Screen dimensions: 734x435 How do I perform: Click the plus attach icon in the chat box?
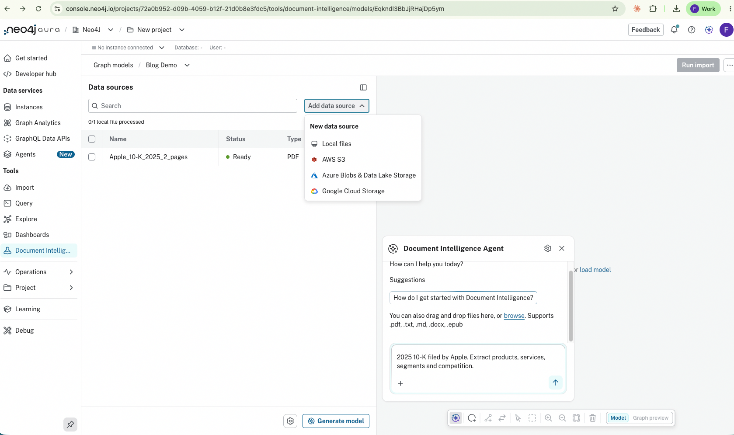pos(400,383)
